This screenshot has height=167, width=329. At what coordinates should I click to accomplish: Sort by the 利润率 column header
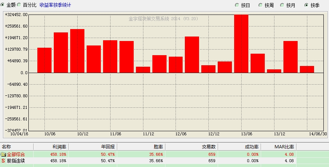tap(51, 146)
